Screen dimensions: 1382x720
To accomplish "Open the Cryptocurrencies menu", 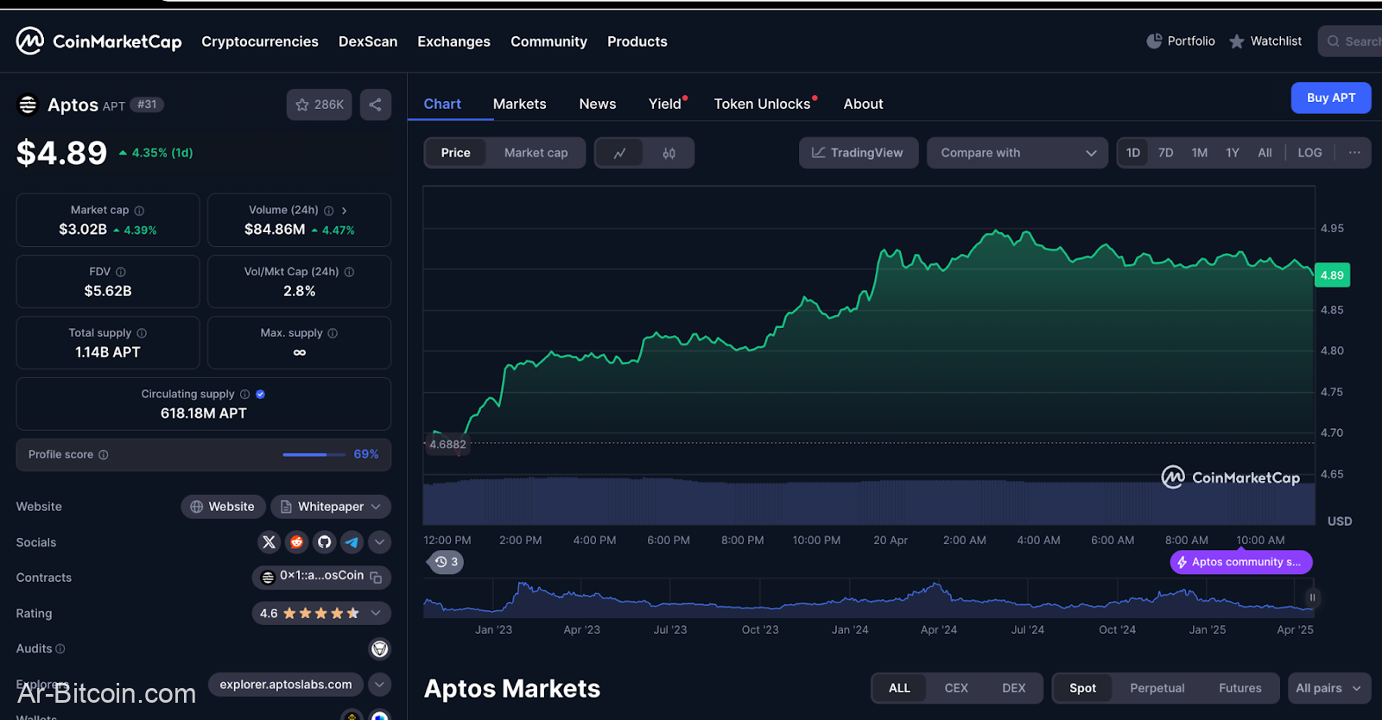I will click(x=260, y=41).
